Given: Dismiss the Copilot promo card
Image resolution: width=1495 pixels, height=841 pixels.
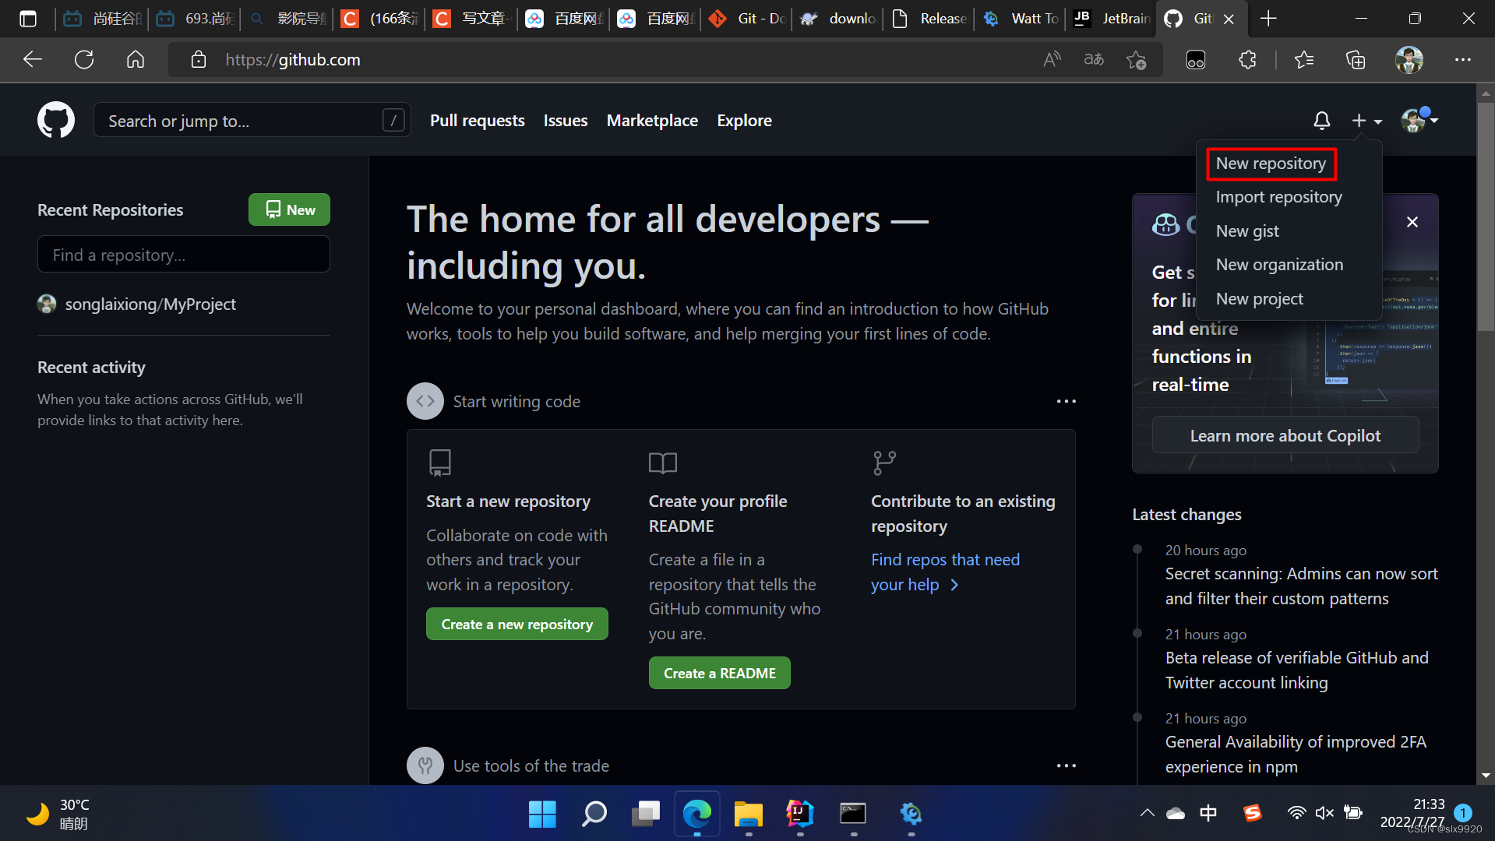Looking at the screenshot, I should click(x=1412, y=222).
